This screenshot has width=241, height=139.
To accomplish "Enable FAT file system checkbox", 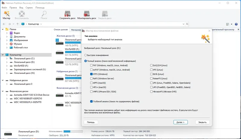I will [x=91, y=65].
